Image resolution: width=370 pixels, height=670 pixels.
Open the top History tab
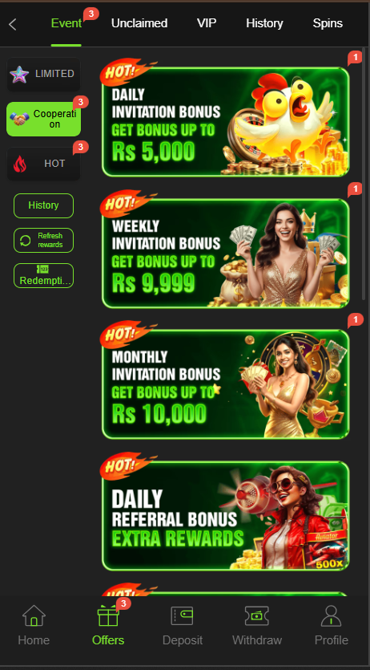point(264,23)
